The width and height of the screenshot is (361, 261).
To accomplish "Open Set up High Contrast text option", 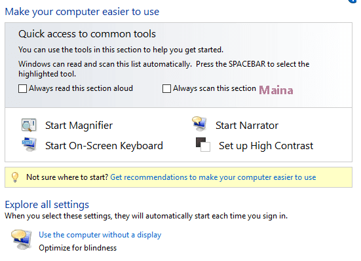I will pos(266,146).
